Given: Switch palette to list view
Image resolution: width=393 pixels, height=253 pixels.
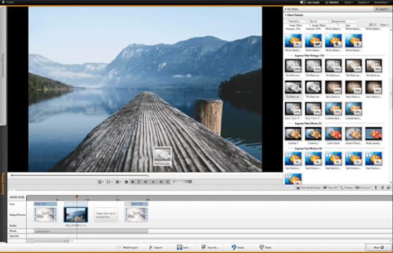Looking at the screenshot, I should [x=375, y=25].
